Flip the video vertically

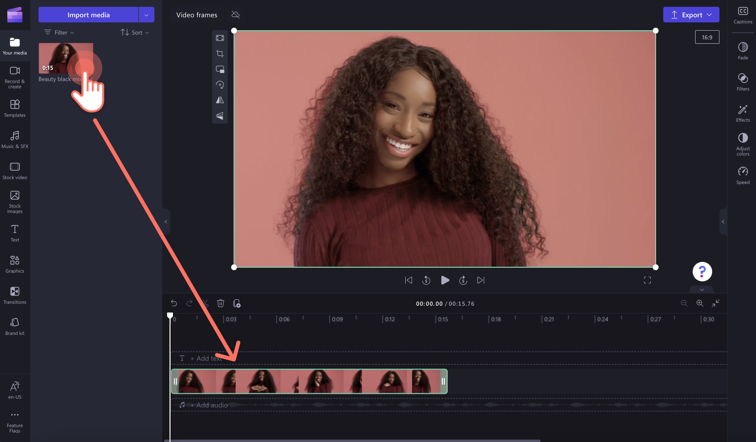pyautogui.click(x=220, y=115)
